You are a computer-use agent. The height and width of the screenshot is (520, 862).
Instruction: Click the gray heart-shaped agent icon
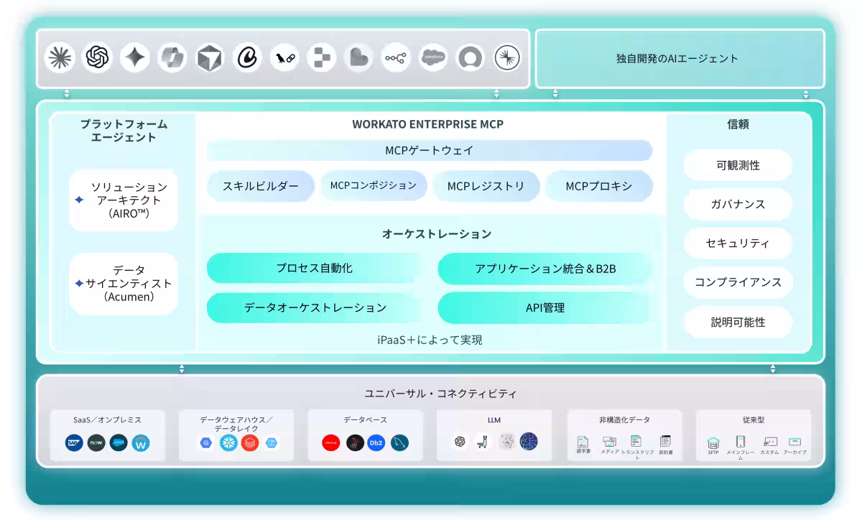point(359,57)
